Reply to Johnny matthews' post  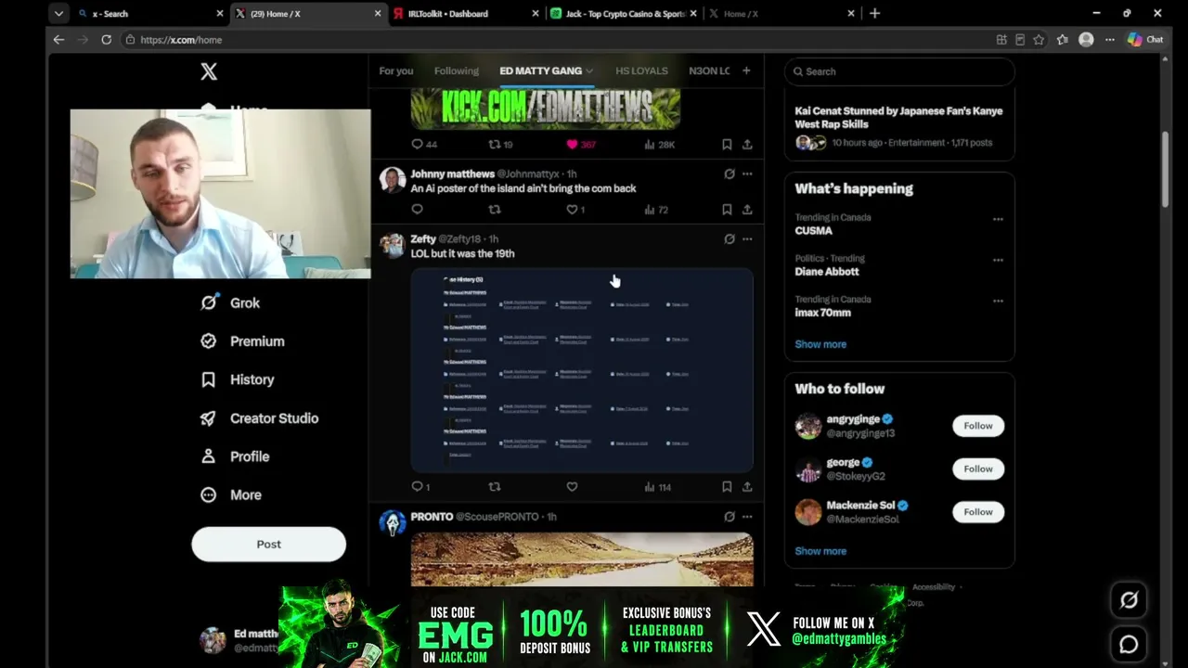pos(418,210)
